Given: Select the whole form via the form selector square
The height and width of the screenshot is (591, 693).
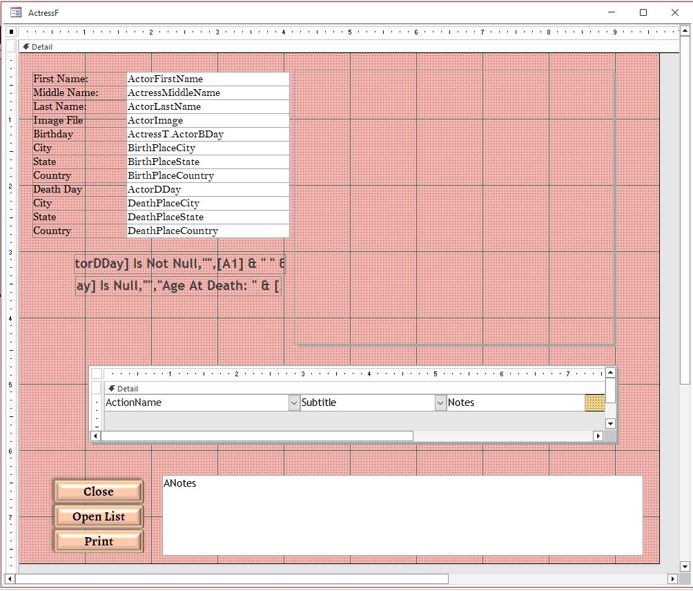Looking at the screenshot, I should [10, 31].
